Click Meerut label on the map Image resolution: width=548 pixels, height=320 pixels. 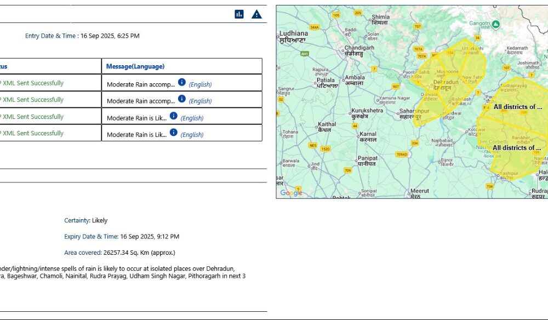coord(419,193)
